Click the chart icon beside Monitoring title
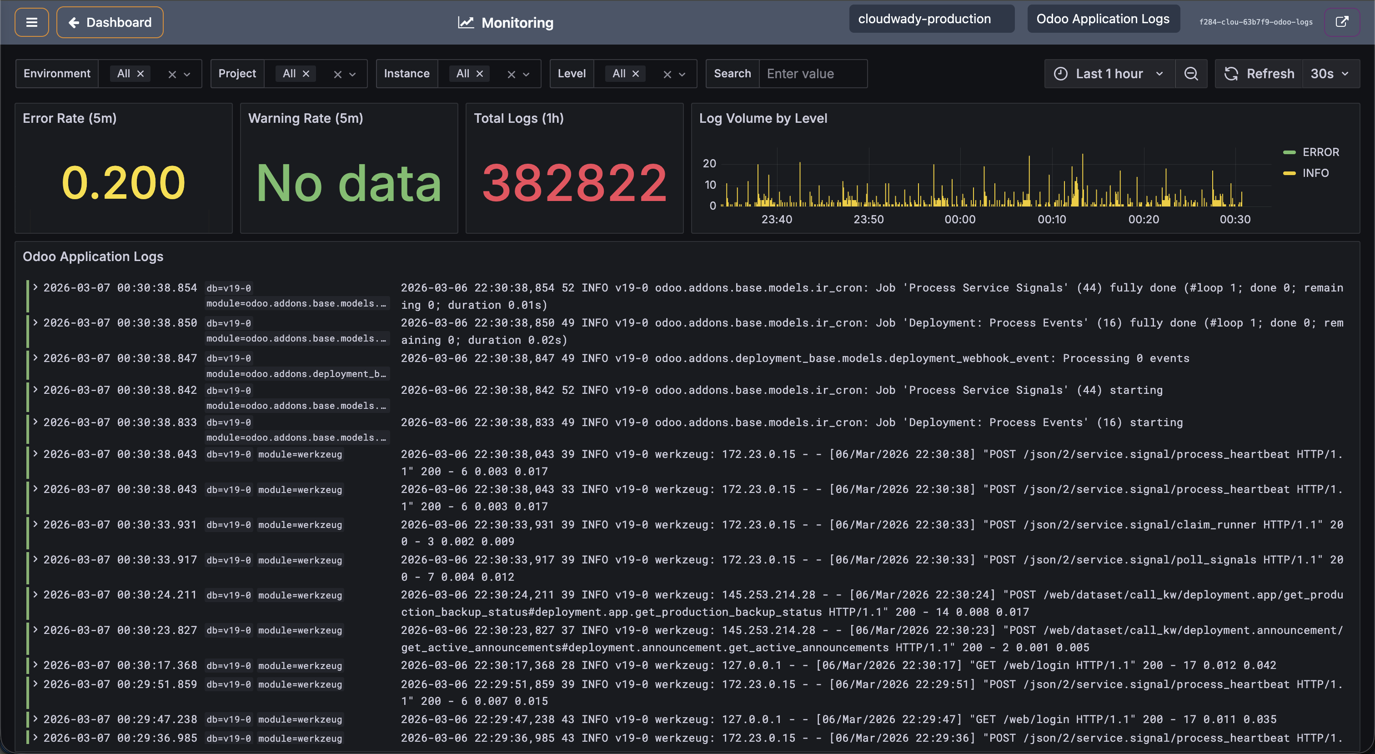1375x754 pixels. 466,22
